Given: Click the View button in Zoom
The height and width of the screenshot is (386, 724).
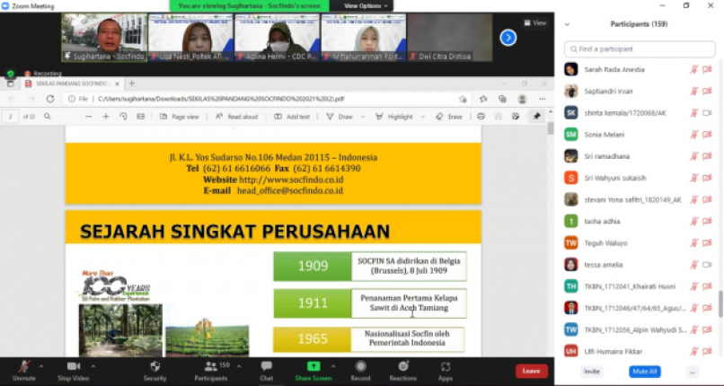Looking at the screenshot, I should (535, 22).
